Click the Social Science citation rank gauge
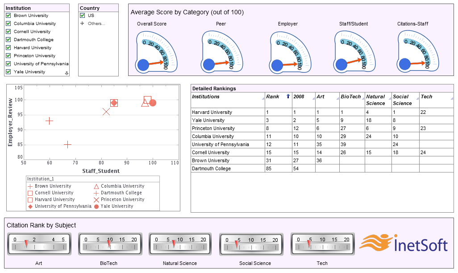 pos(251,244)
